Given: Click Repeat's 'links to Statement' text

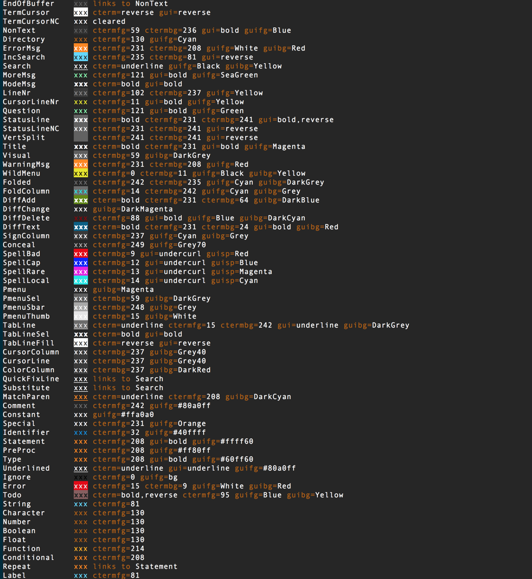Looking at the screenshot, I should [135, 566].
